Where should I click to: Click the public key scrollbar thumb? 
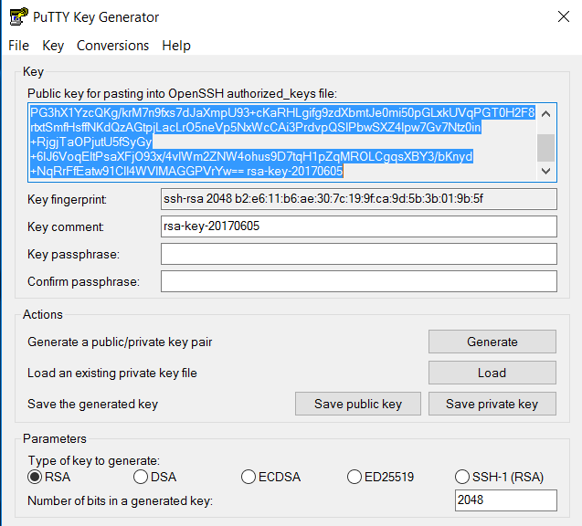546,148
